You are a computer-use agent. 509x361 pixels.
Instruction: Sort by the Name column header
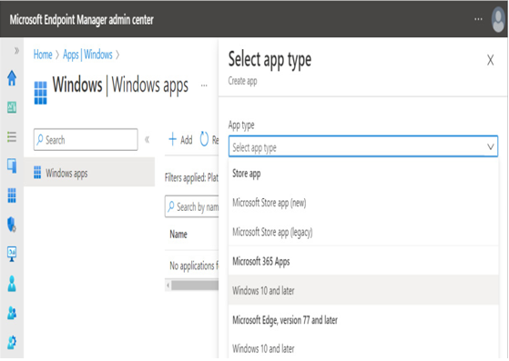click(178, 235)
